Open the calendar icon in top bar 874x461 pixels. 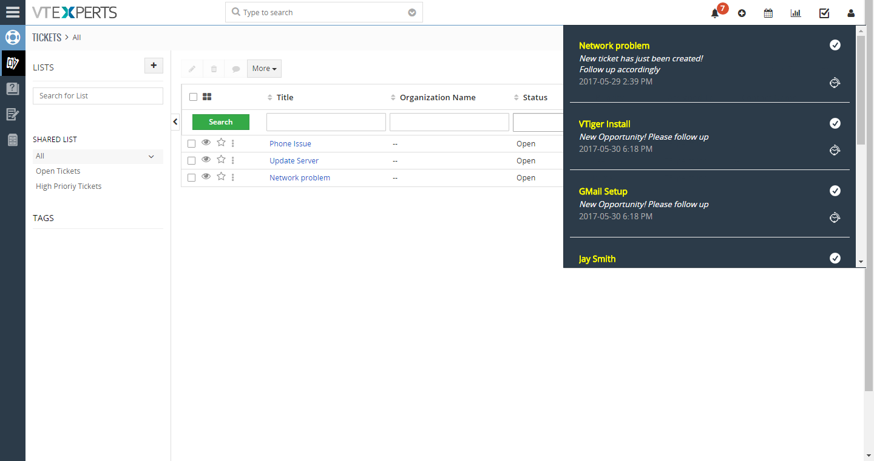768,13
